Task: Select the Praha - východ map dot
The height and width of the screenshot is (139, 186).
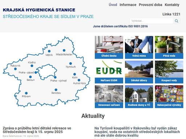Action: (x=55, y=77)
